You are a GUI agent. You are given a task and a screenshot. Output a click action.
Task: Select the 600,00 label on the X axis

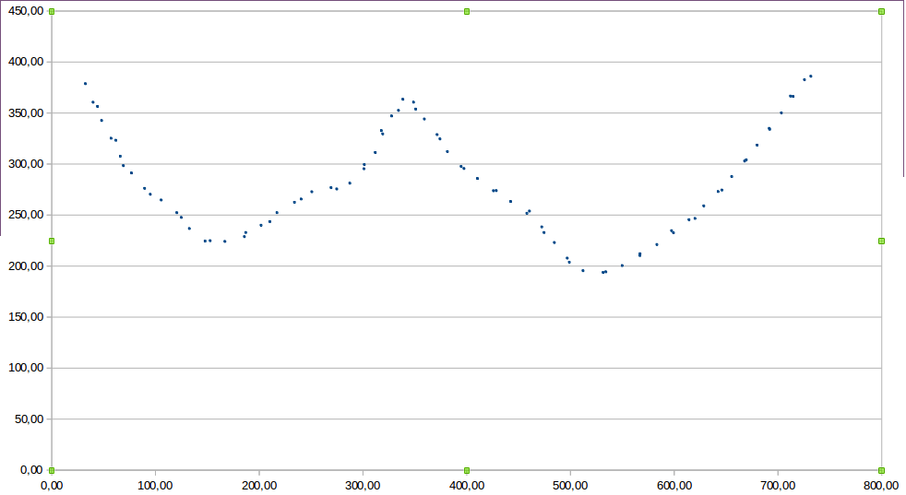(674, 485)
